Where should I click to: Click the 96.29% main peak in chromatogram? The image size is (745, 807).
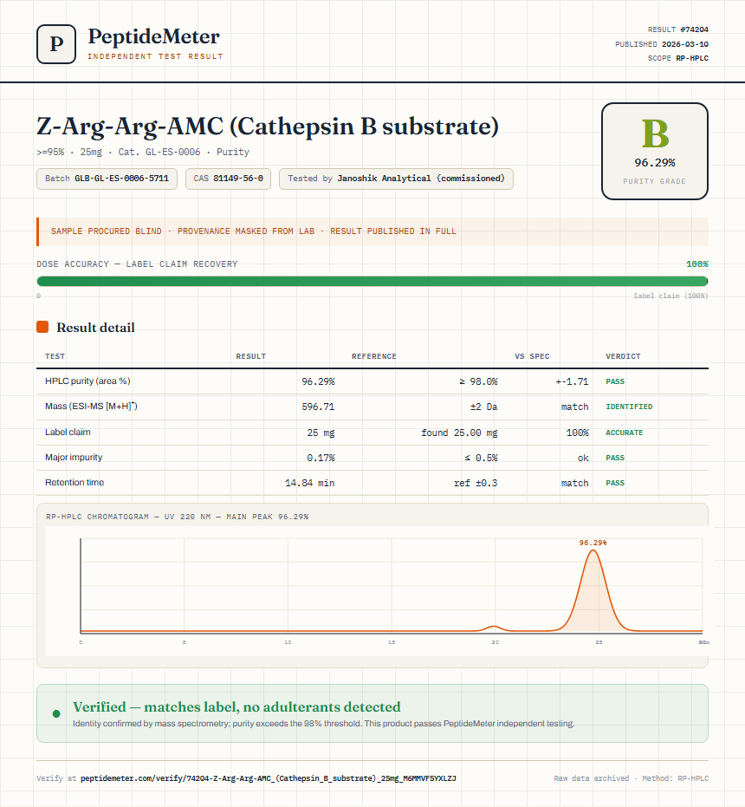click(x=593, y=589)
